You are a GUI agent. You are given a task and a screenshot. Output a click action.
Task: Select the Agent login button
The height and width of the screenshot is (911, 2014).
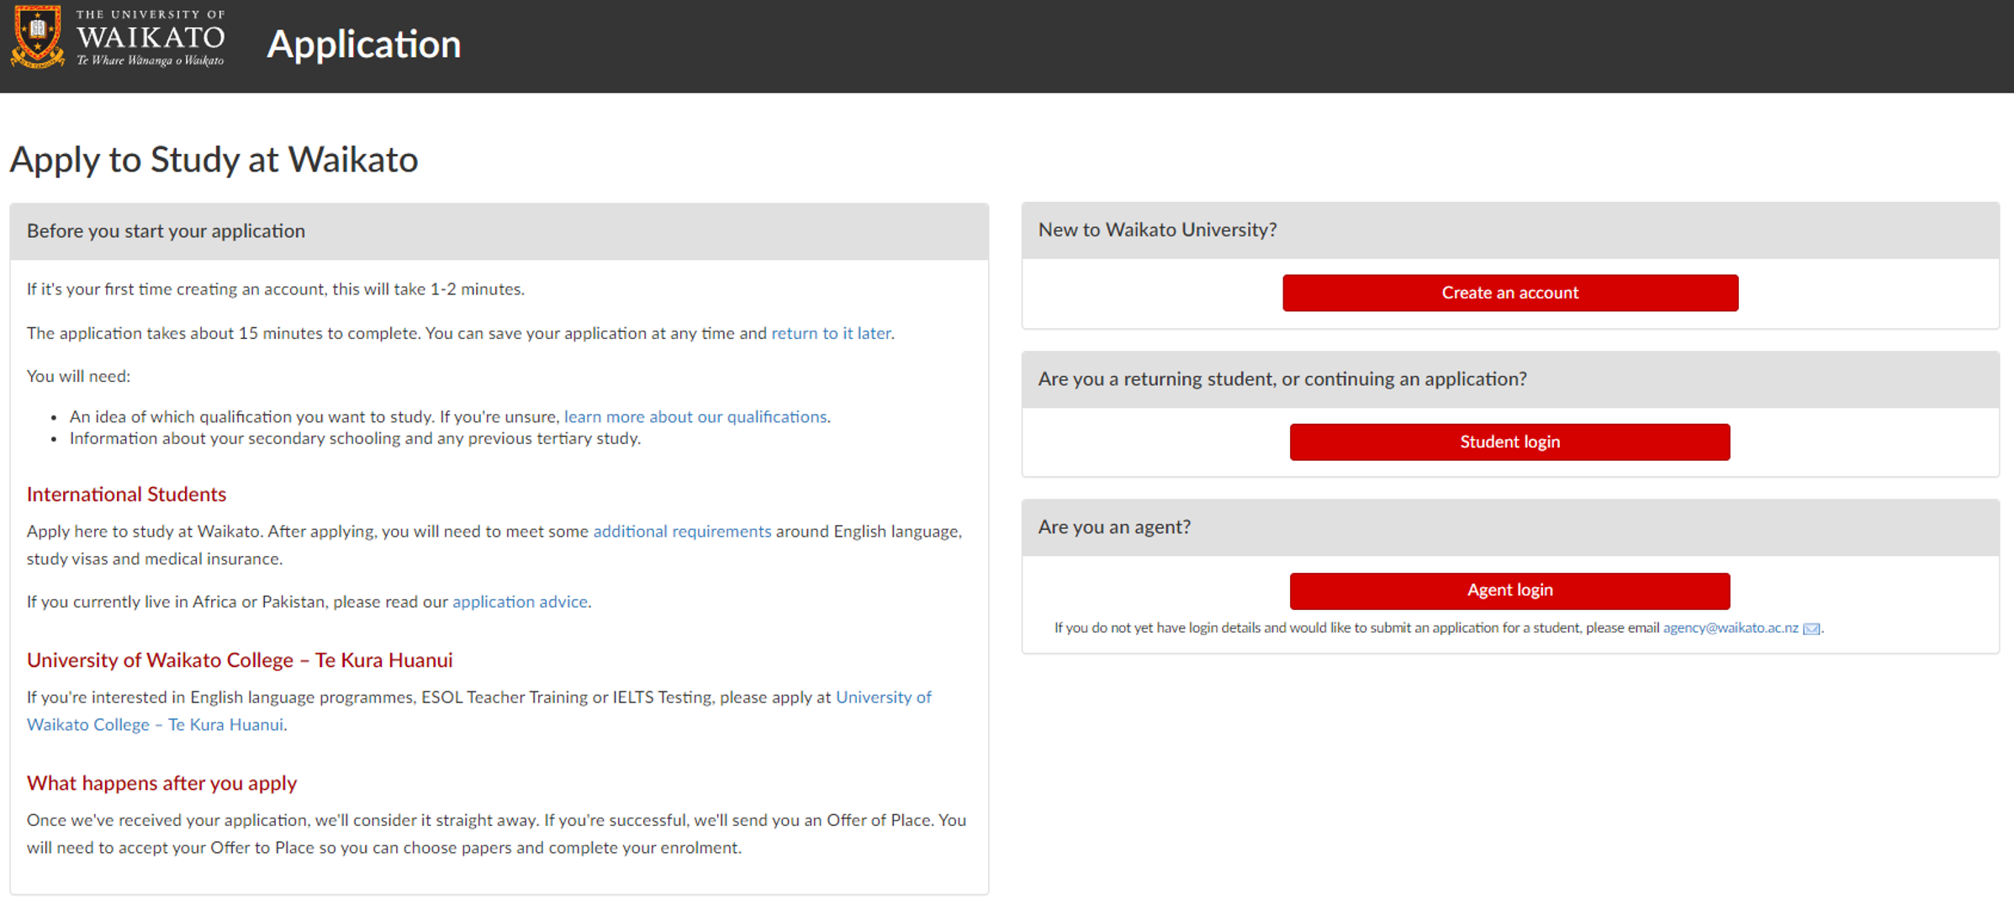tap(1509, 591)
